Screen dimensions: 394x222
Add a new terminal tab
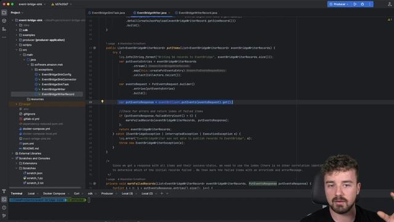click(162, 194)
